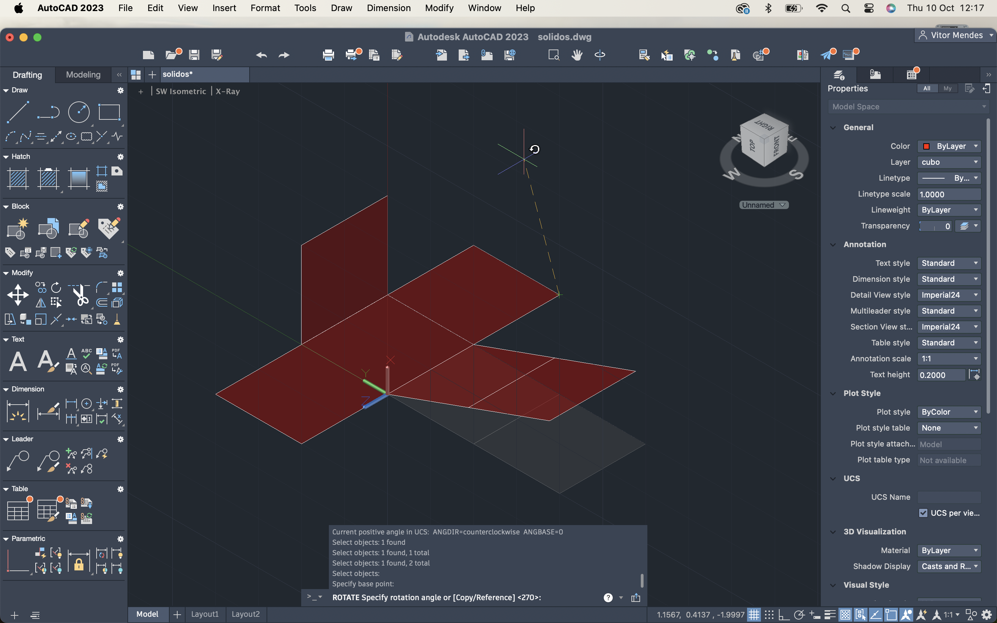Toggle All properties filter
Screen dimensions: 997x623
coord(927,88)
